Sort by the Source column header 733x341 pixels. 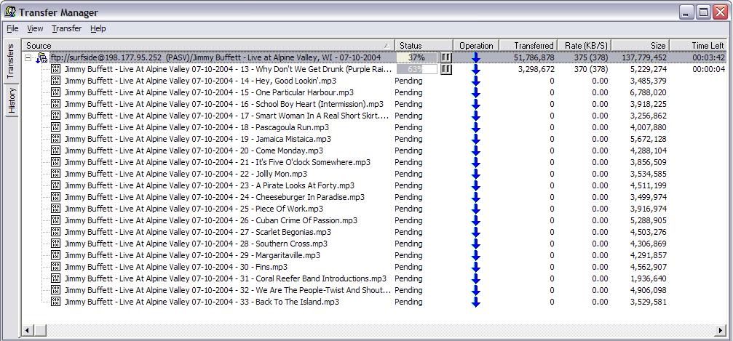coord(208,45)
